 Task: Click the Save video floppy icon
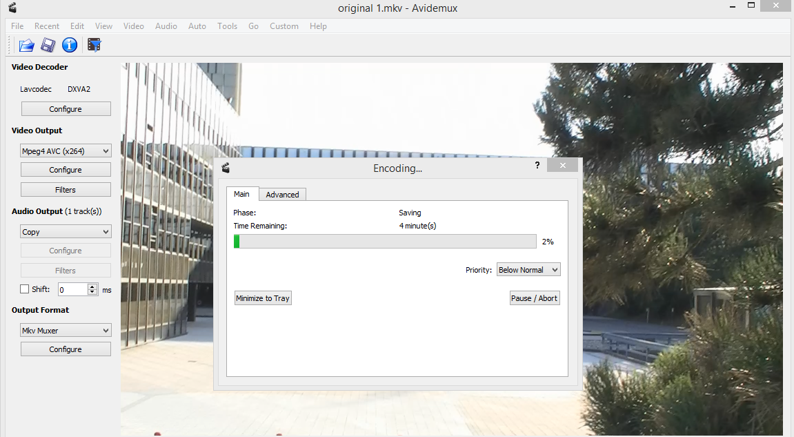click(x=48, y=46)
